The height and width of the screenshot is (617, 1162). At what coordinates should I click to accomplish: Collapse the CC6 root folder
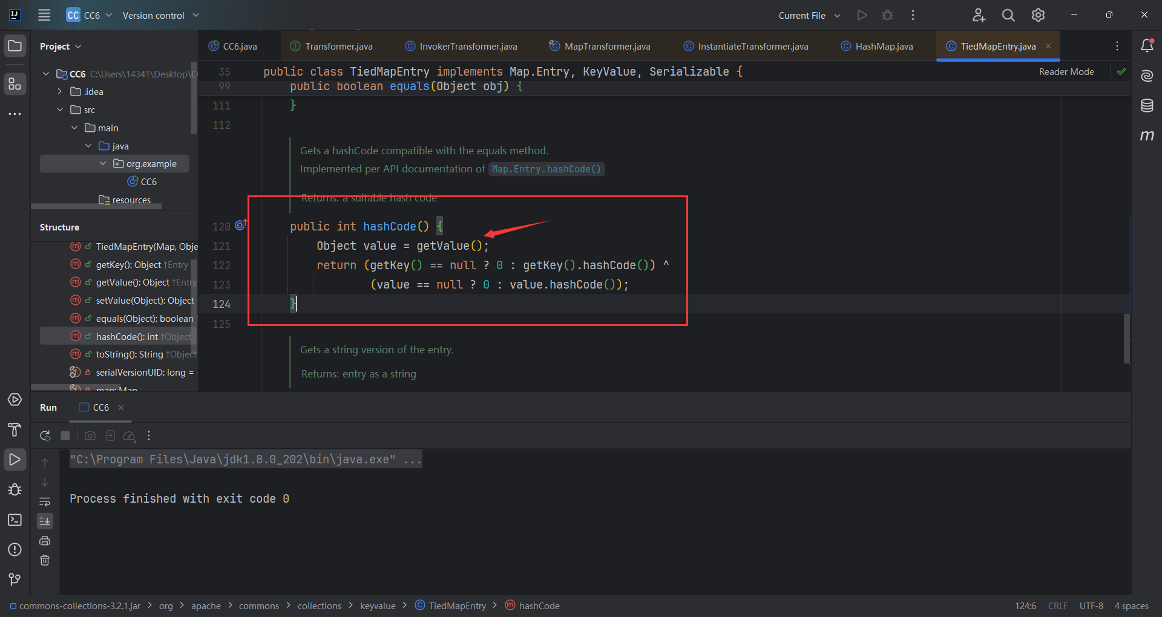[x=46, y=74]
